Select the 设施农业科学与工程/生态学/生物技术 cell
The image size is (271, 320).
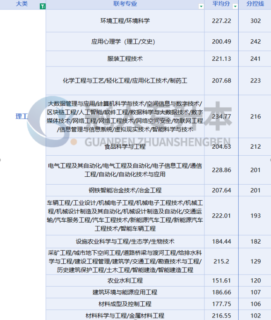tap(125, 241)
